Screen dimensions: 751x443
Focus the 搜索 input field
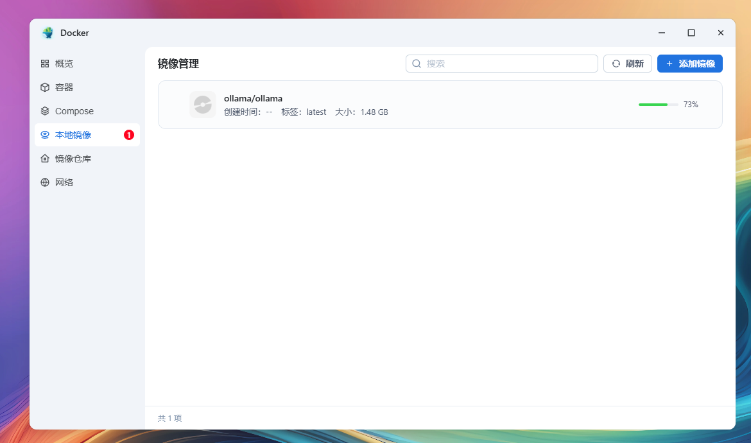[502, 64]
